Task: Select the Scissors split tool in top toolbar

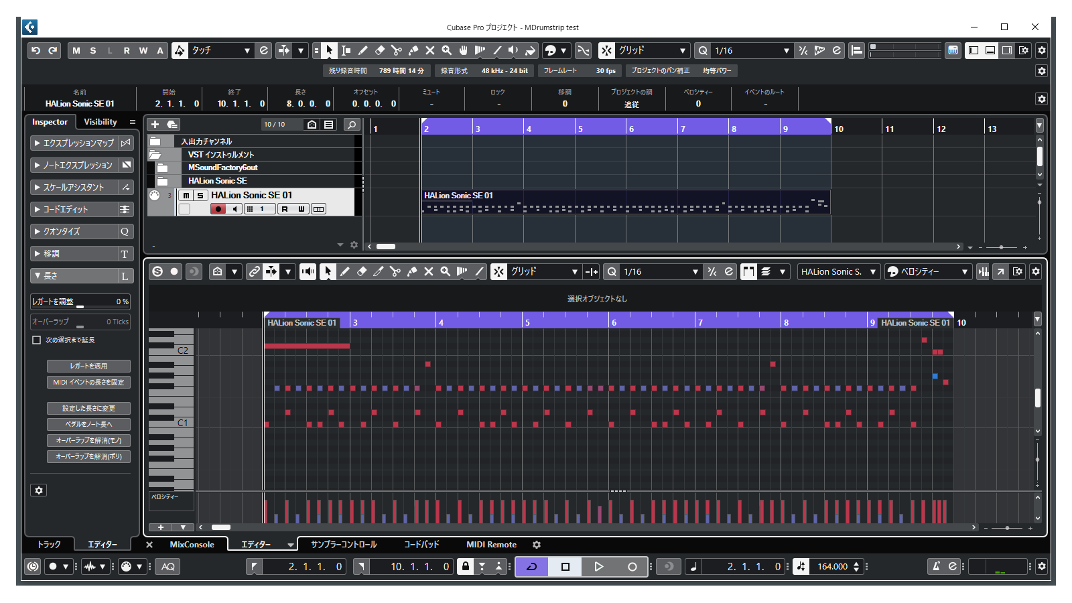Action: pos(396,50)
